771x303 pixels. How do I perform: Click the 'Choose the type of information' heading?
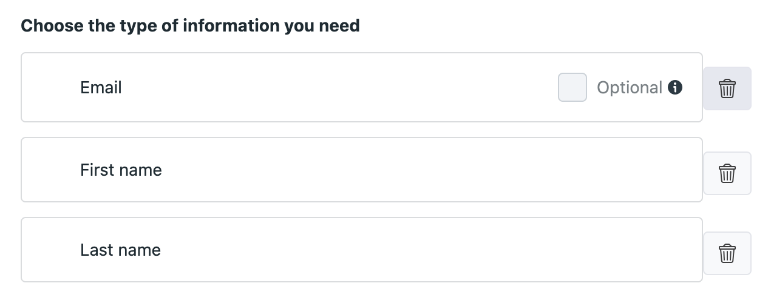tap(190, 26)
